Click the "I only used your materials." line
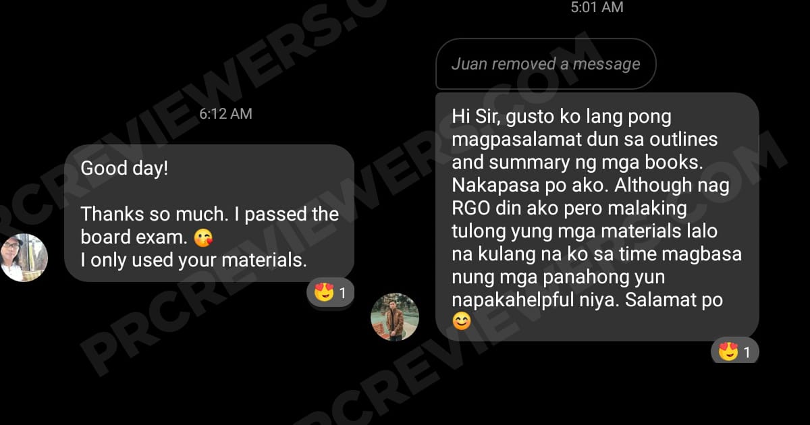 click(194, 260)
